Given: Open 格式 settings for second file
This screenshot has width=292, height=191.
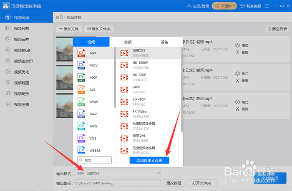Looking at the screenshot, I should [242, 74].
